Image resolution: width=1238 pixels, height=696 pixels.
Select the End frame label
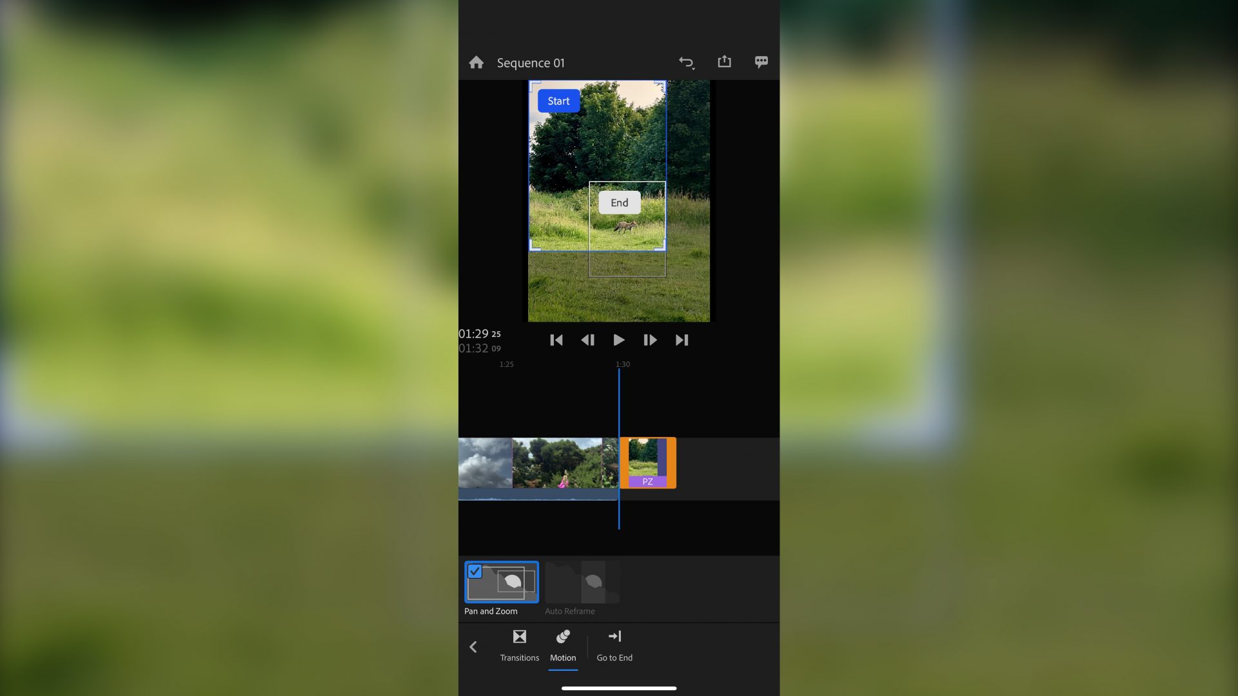pos(619,203)
